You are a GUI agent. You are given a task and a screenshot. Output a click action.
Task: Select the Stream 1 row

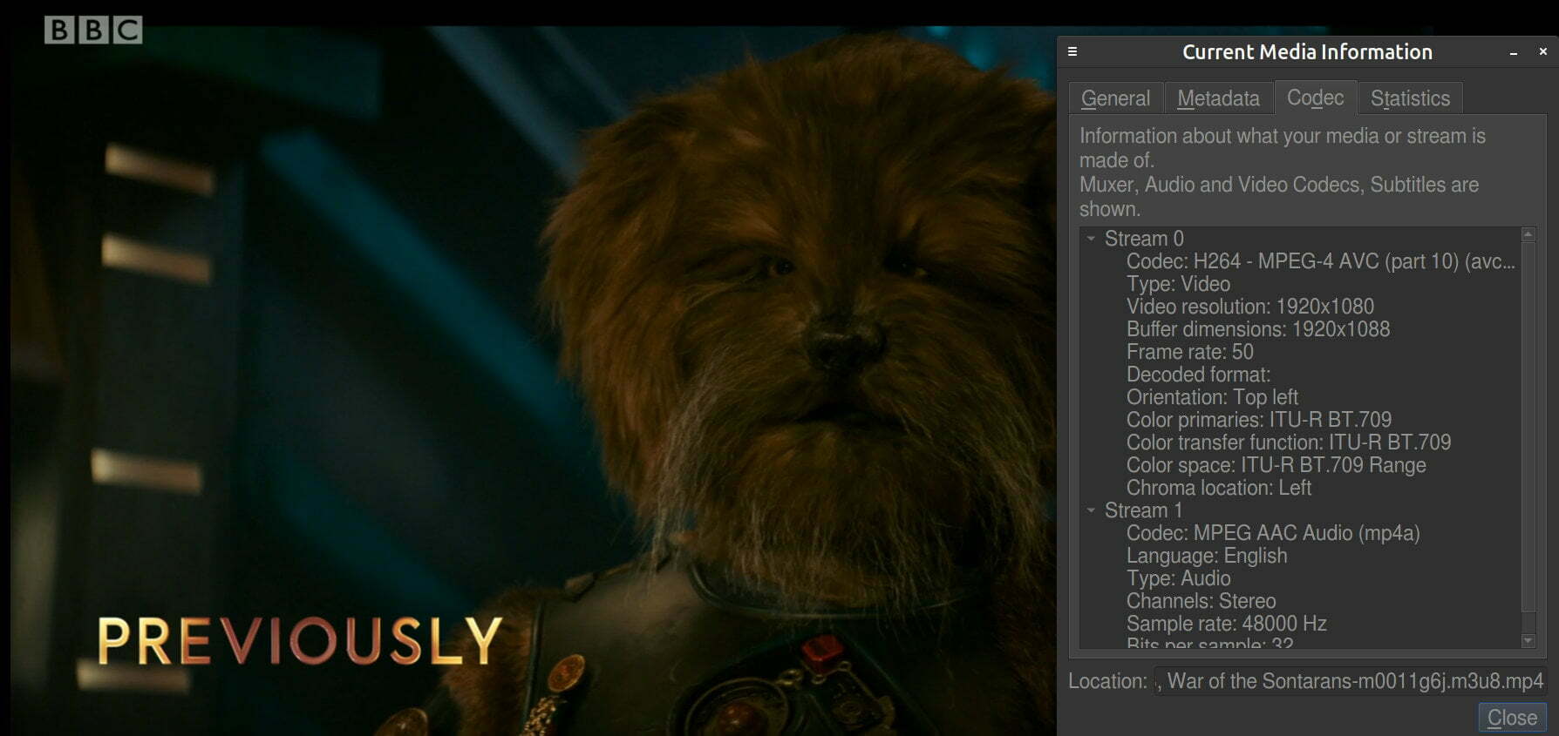pos(1300,510)
